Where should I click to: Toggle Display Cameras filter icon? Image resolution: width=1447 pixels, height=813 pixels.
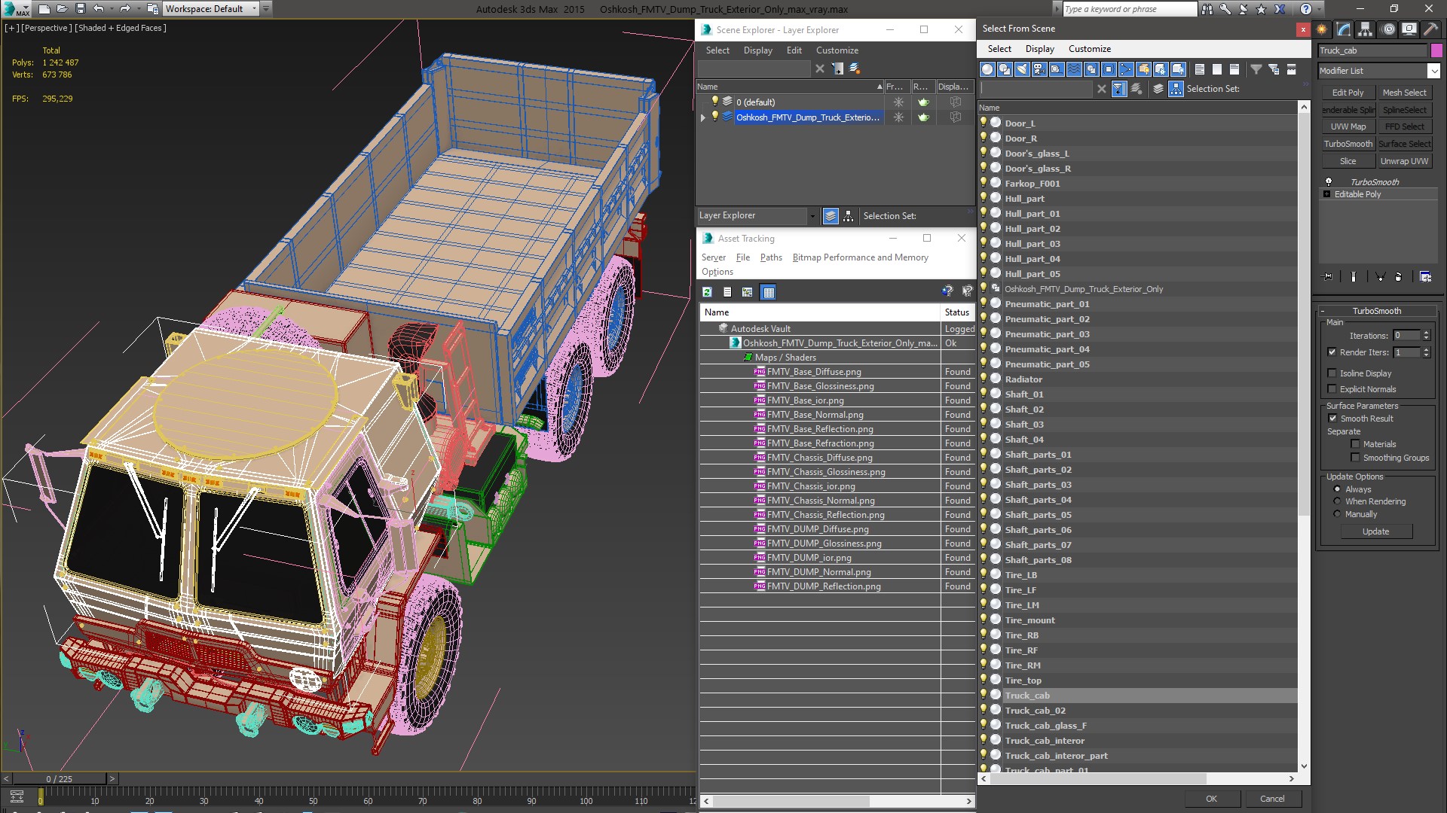pos(1039,69)
